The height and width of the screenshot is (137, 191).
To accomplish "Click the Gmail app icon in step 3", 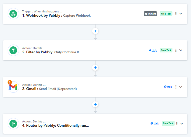I will pyautogui.click(x=13, y=87).
